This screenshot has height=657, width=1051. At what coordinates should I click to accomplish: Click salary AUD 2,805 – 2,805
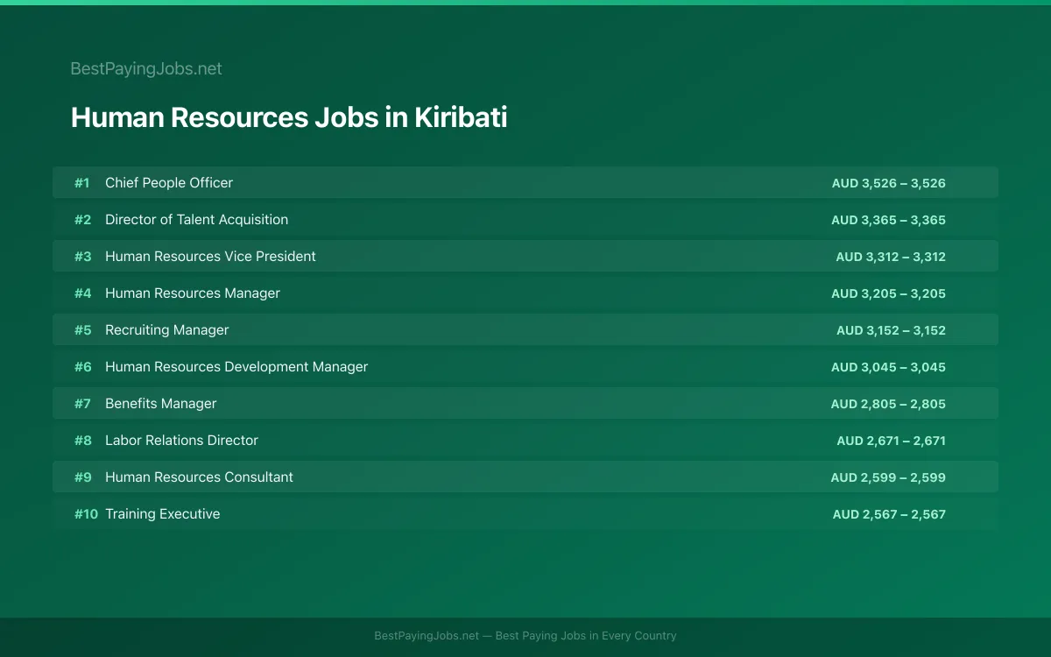[x=888, y=404]
